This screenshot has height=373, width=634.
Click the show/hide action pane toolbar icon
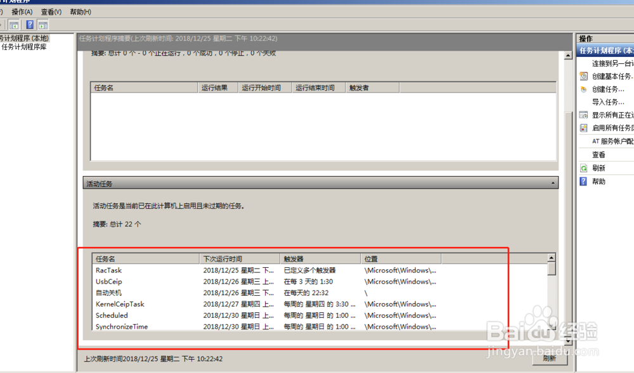click(43, 25)
